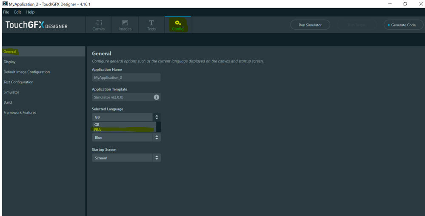The width and height of the screenshot is (425, 216).
Task: Choose FRA from the language list
Action: 124,130
